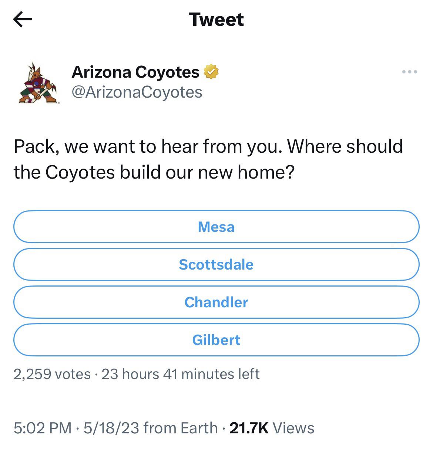The height and width of the screenshot is (450, 433).
Task: Vote for Scottsdale in the poll
Action: pyautogui.click(x=216, y=264)
